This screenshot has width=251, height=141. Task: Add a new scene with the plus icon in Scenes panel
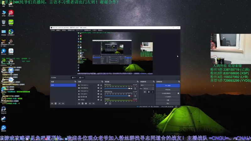[x=52, y=103]
